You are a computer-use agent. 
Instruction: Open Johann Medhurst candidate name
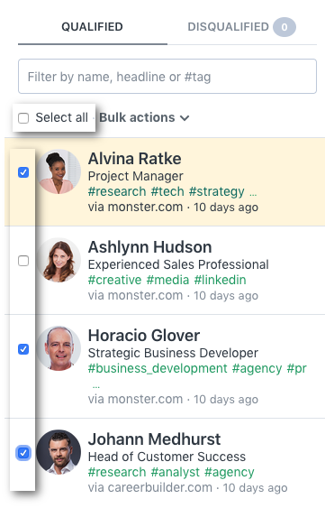pyautogui.click(x=154, y=439)
